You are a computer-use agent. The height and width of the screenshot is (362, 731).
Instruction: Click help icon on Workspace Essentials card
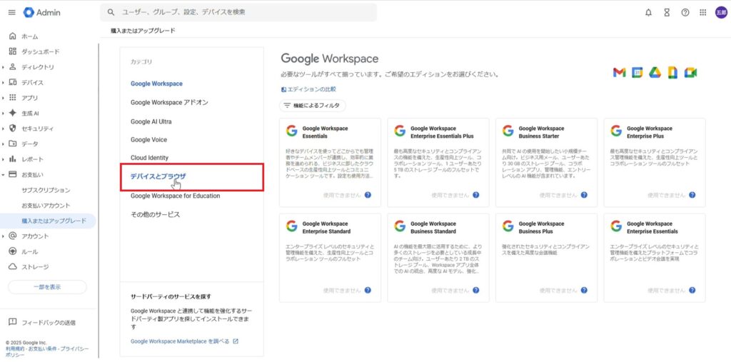[x=368, y=195]
